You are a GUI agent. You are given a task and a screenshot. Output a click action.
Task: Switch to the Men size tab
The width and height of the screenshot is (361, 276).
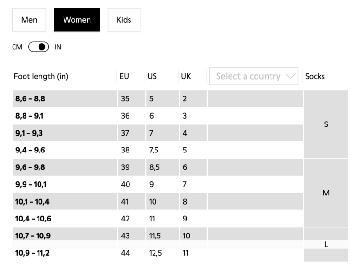coord(29,20)
